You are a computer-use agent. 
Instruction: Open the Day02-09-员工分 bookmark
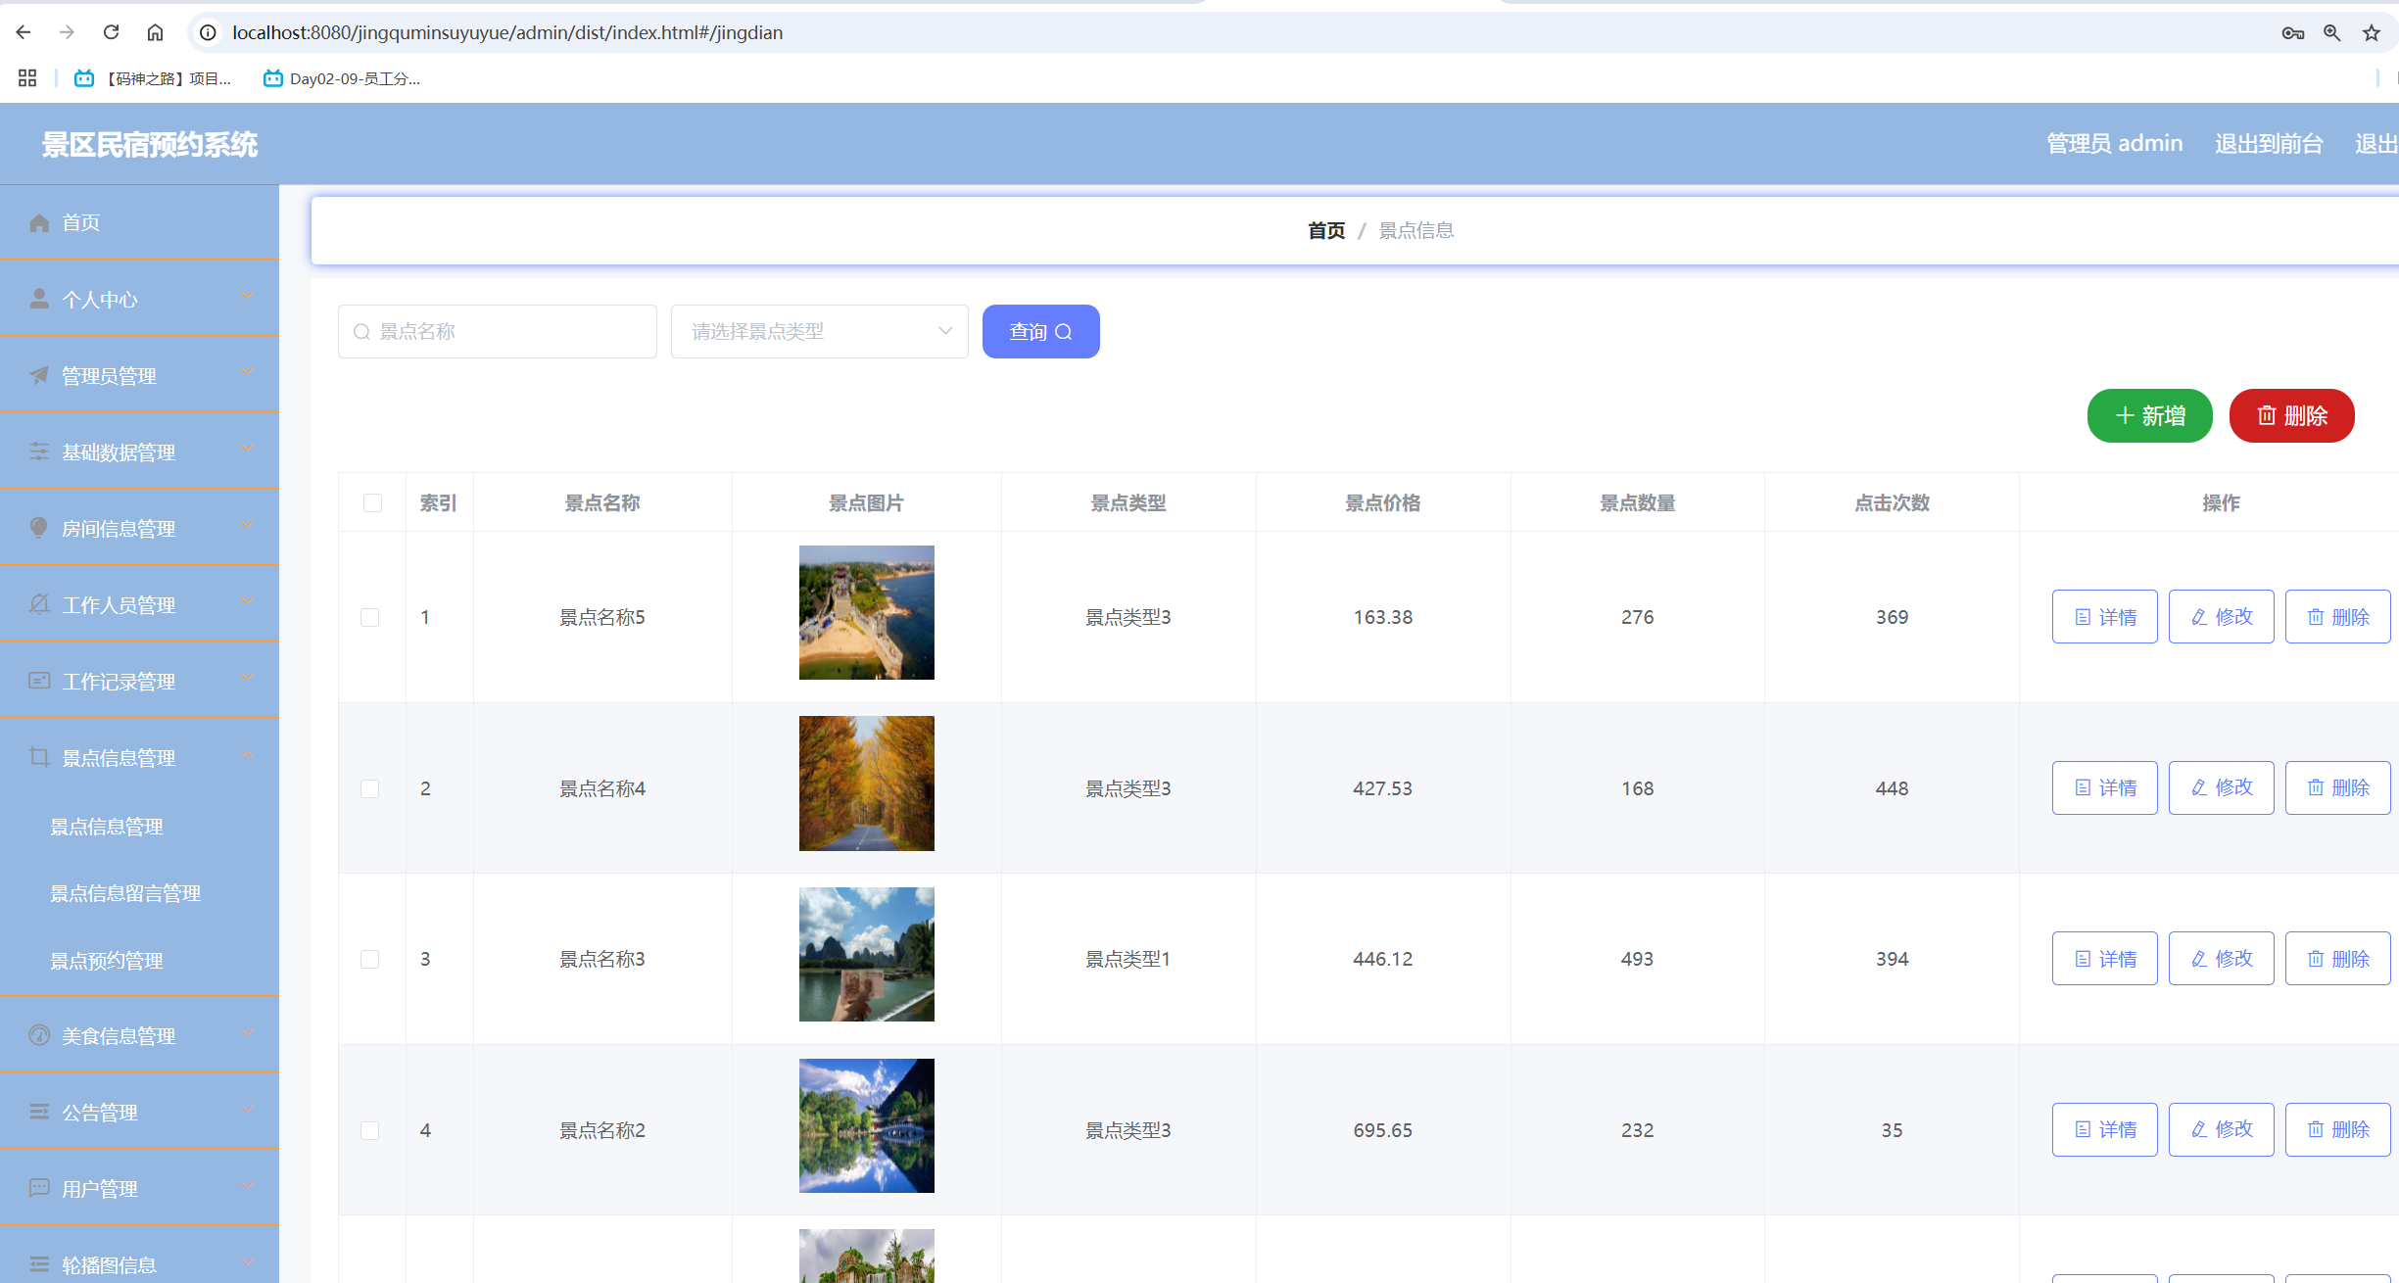coord(342,78)
